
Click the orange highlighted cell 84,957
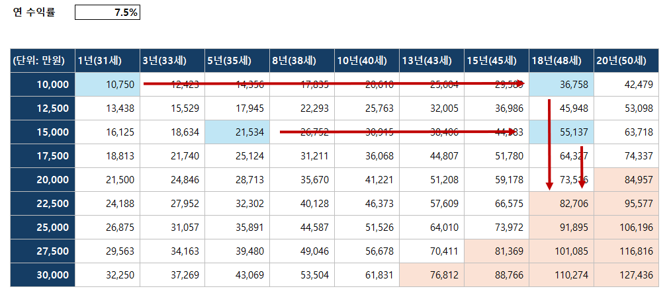[x=627, y=180]
